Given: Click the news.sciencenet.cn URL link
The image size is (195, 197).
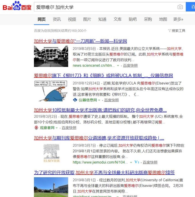Looking at the screenshot, I should (94, 65).
